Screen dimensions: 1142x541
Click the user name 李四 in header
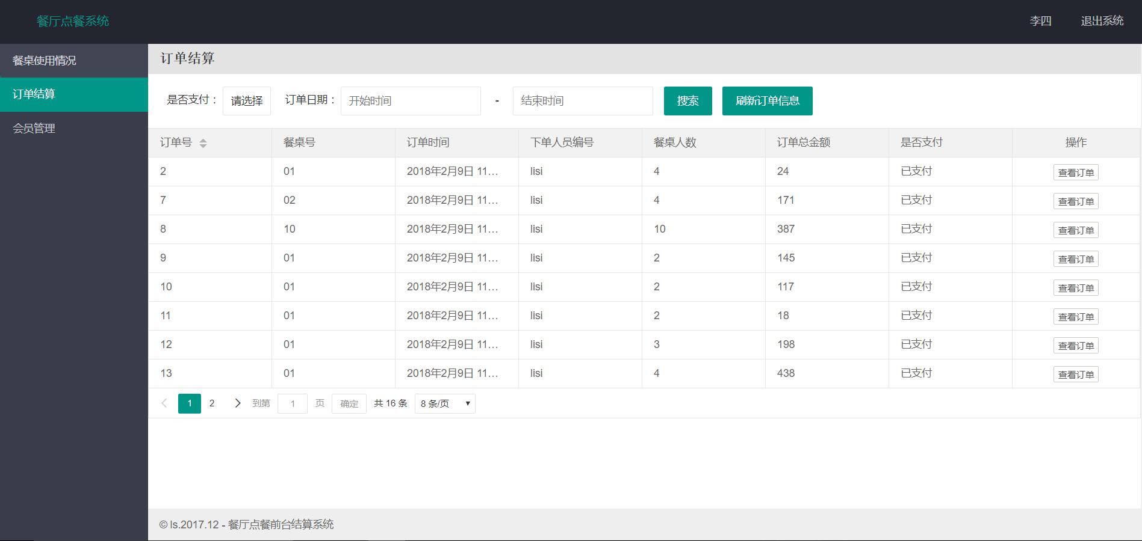1040,21
